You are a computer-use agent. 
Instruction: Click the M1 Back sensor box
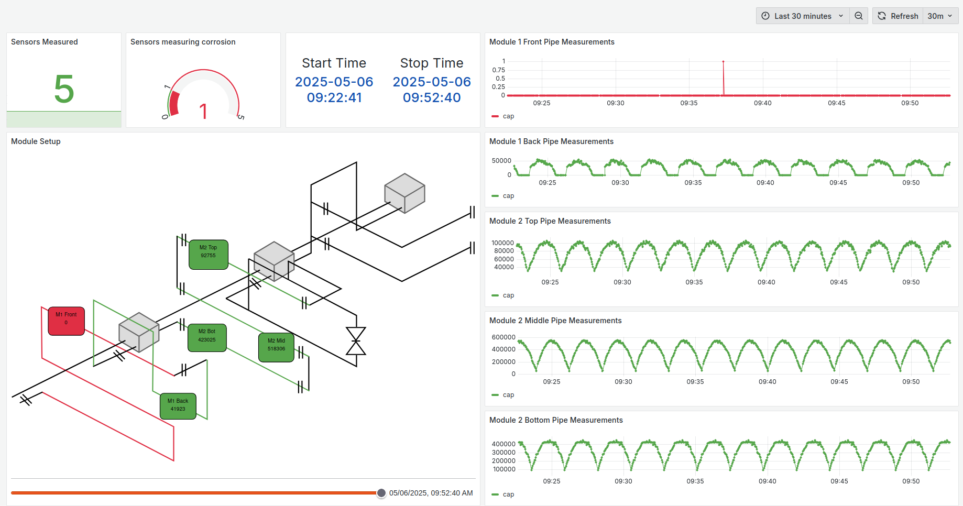pos(178,406)
